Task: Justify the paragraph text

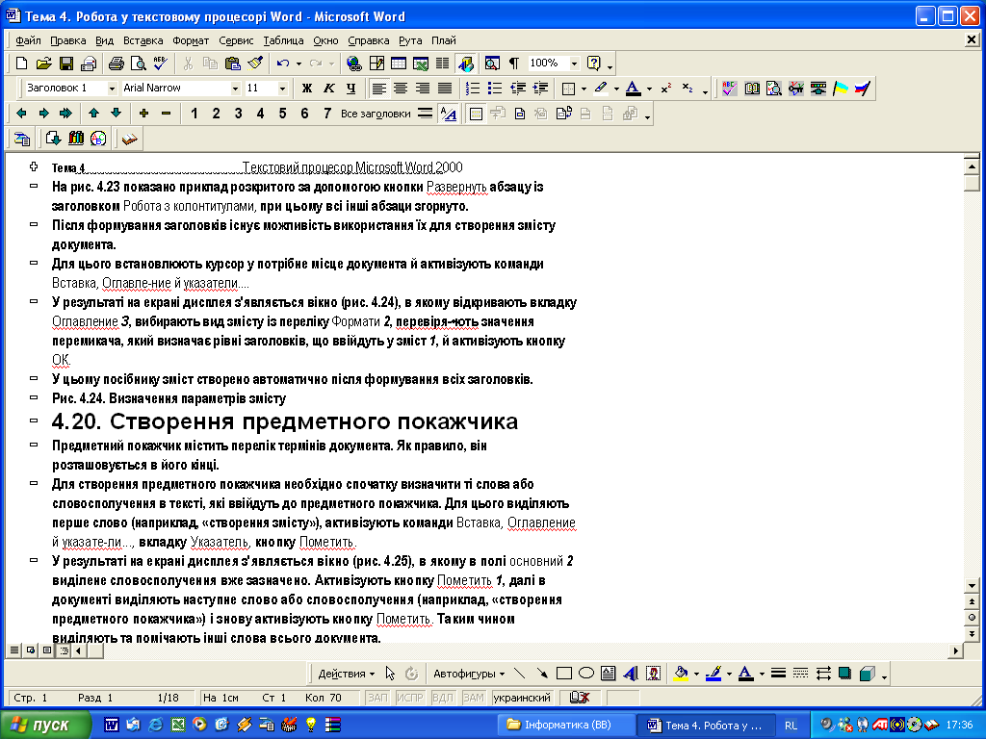Action: 445,88
